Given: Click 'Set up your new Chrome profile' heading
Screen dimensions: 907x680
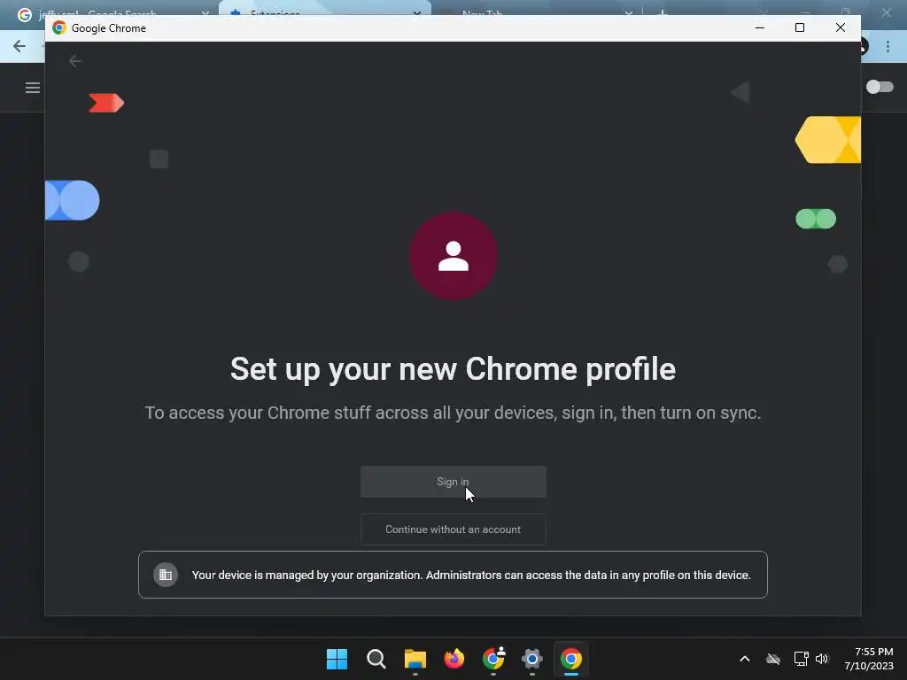Looking at the screenshot, I should coord(453,369).
